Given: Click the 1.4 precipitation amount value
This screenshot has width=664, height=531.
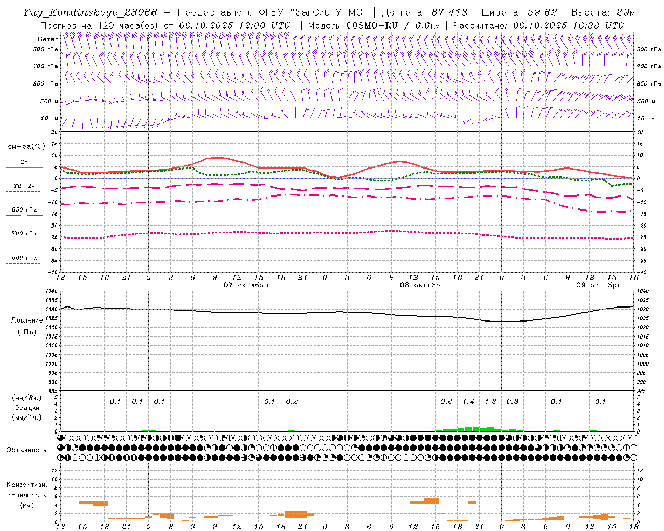Looking at the screenshot, I should coord(468,402).
